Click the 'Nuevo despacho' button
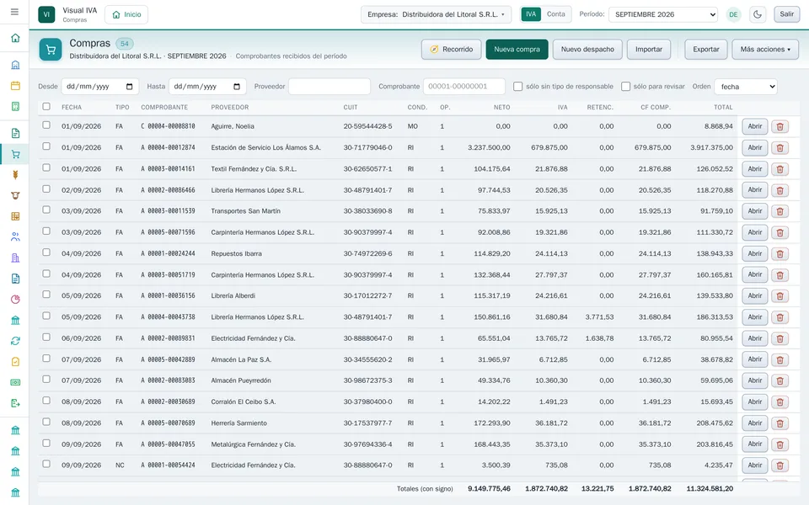The height and width of the screenshot is (505, 809). pyautogui.click(x=587, y=50)
